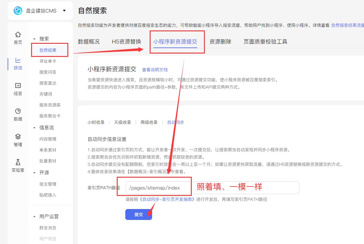
Task: Select 服务聚合卡 in the sidebar
Action: (50, 116)
